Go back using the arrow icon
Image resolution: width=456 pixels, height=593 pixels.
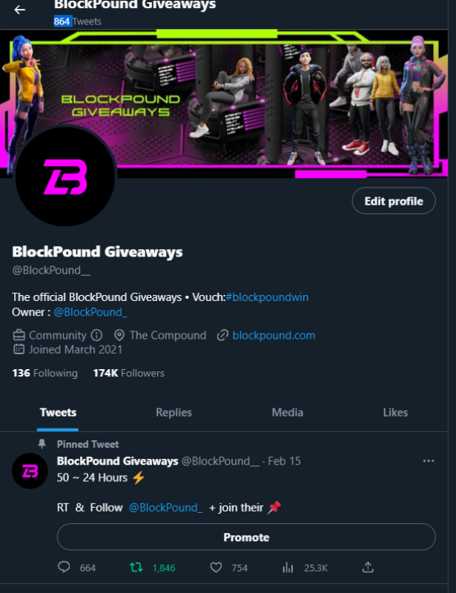[x=20, y=10]
